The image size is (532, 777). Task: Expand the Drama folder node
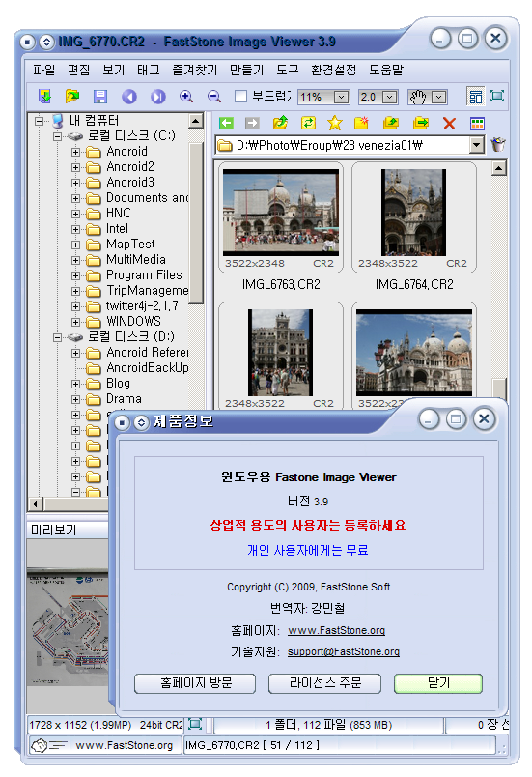(x=75, y=399)
